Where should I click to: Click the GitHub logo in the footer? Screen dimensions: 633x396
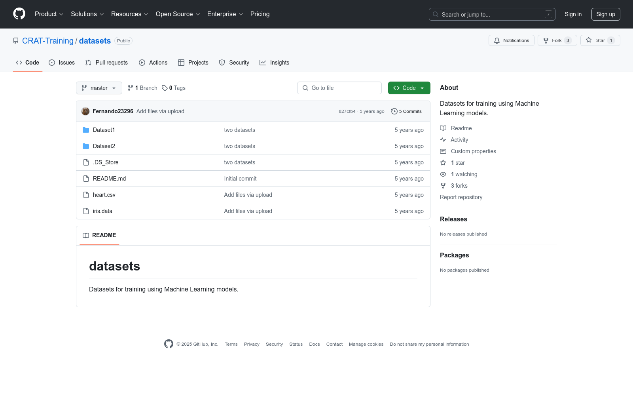(x=169, y=344)
